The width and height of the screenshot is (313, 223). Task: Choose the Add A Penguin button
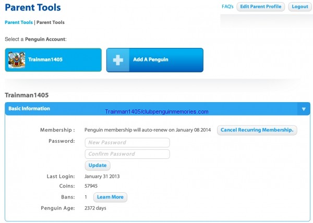154,60
